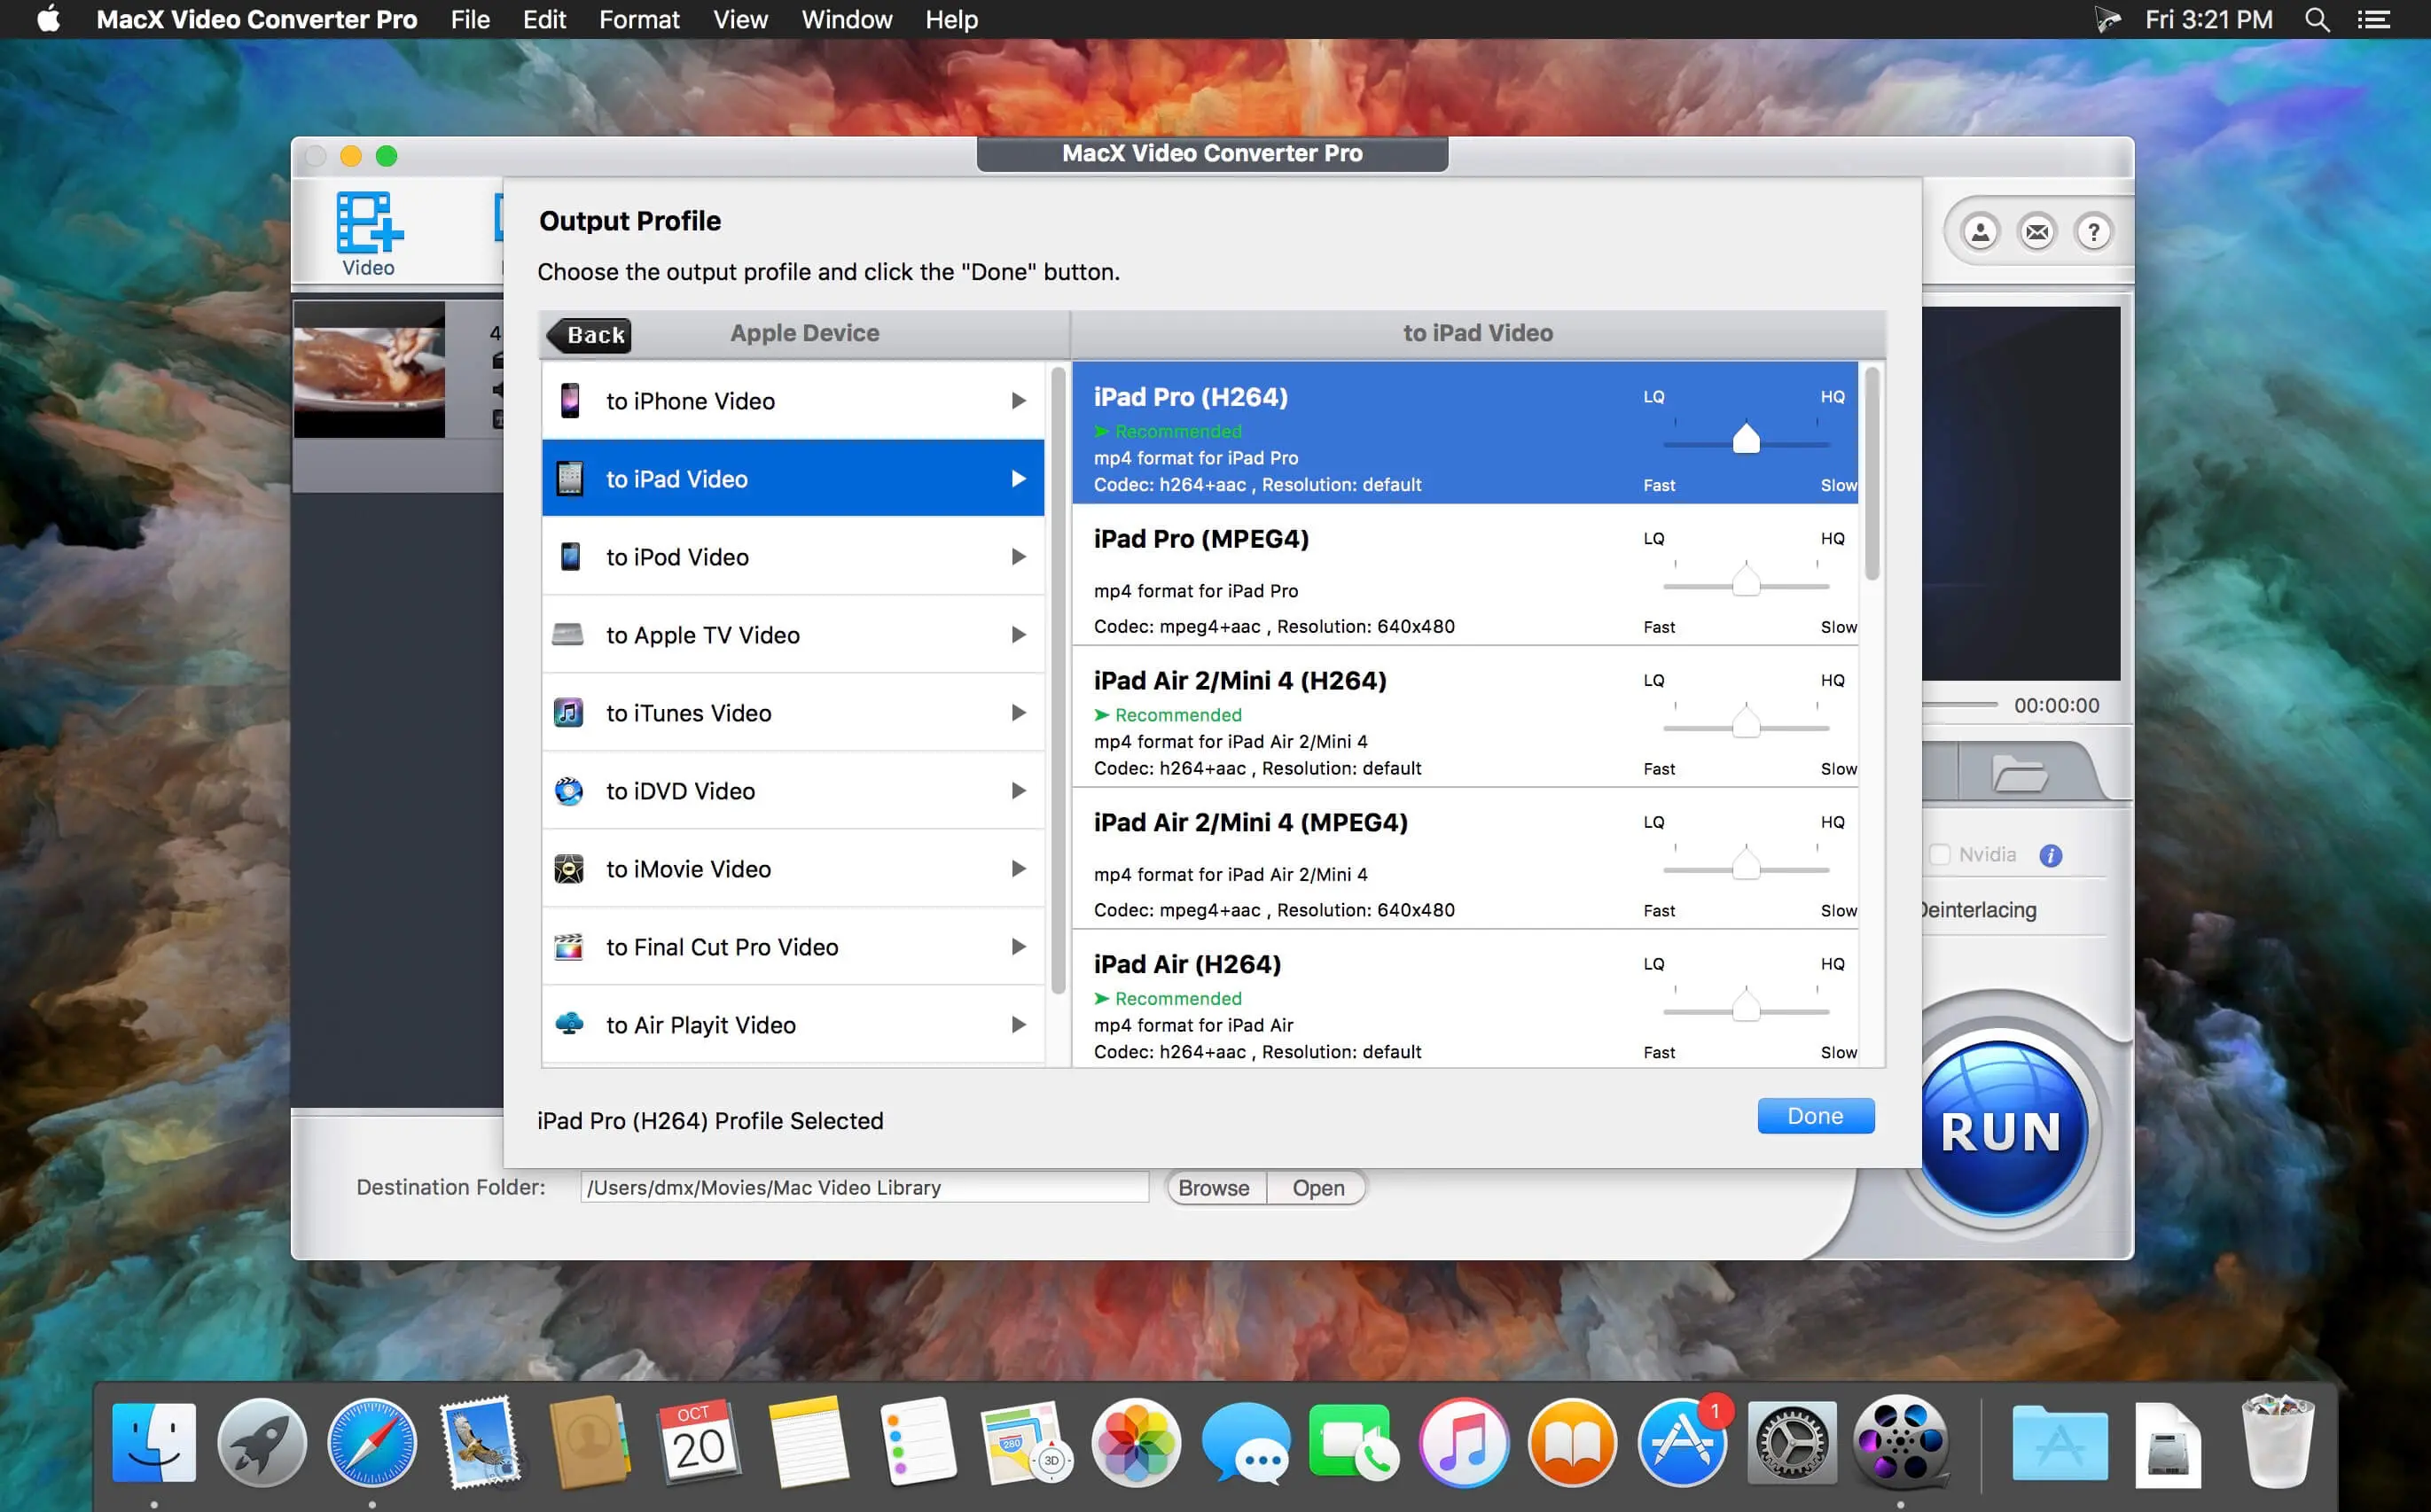Screen dimensions: 2431x1512
Task: Open the Format menu
Action: [x=638, y=19]
